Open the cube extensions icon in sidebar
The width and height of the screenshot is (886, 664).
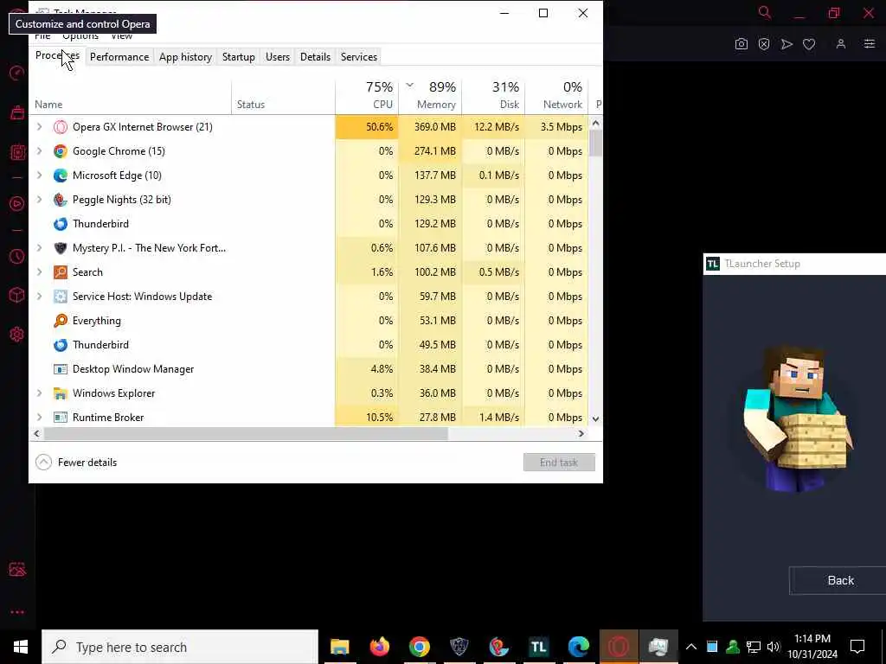17,295
